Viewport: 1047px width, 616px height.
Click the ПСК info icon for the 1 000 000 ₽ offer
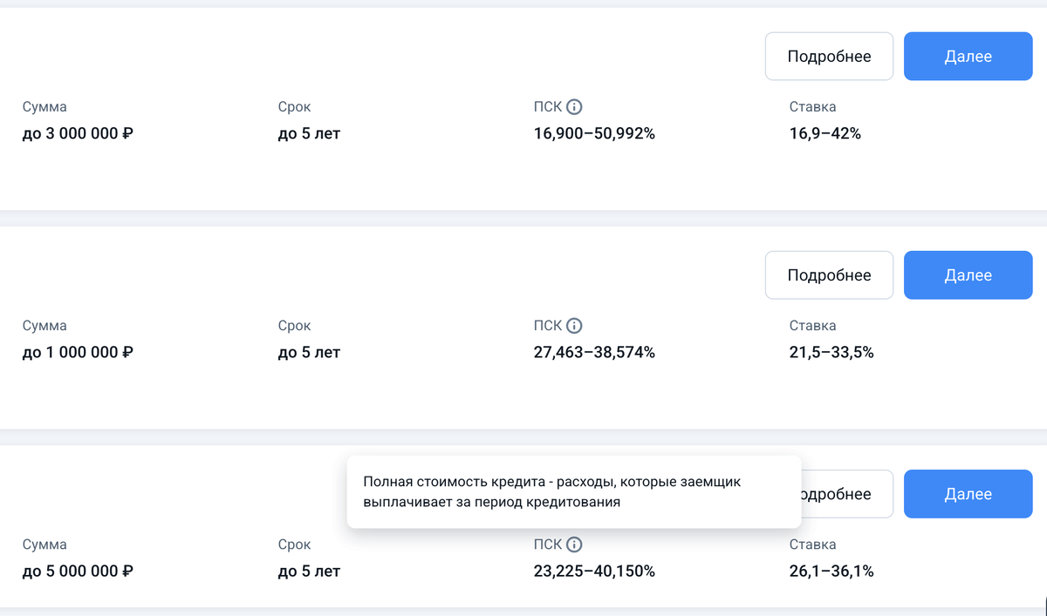point(574,326)
